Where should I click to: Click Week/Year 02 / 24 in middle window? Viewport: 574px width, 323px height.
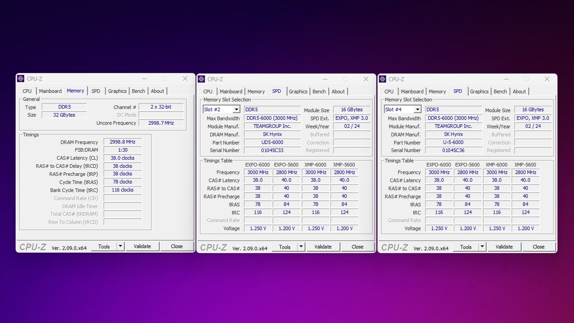click(x=352, y=126)
